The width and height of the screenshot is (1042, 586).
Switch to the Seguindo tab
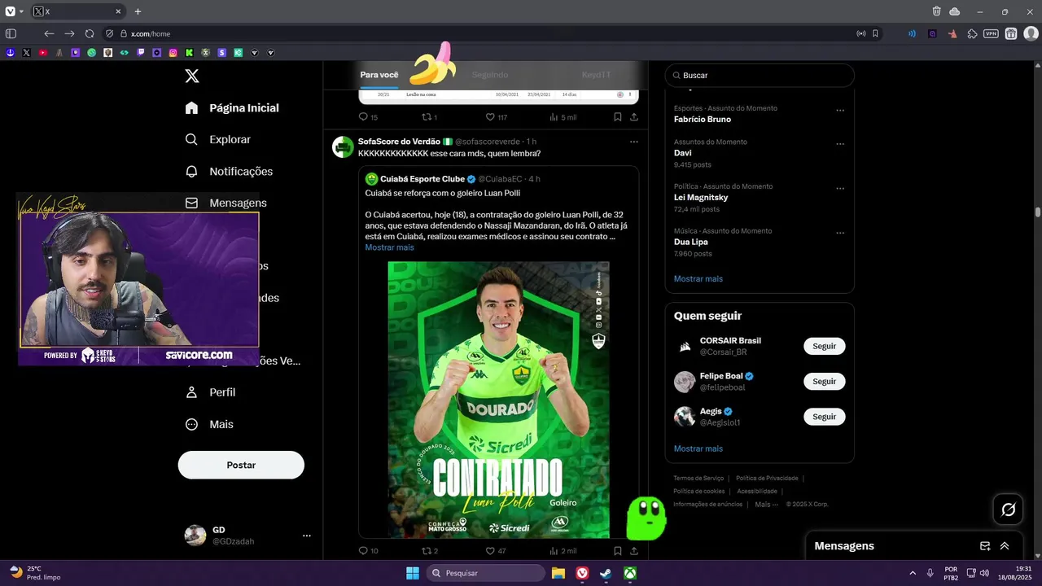tap(490, 75)
